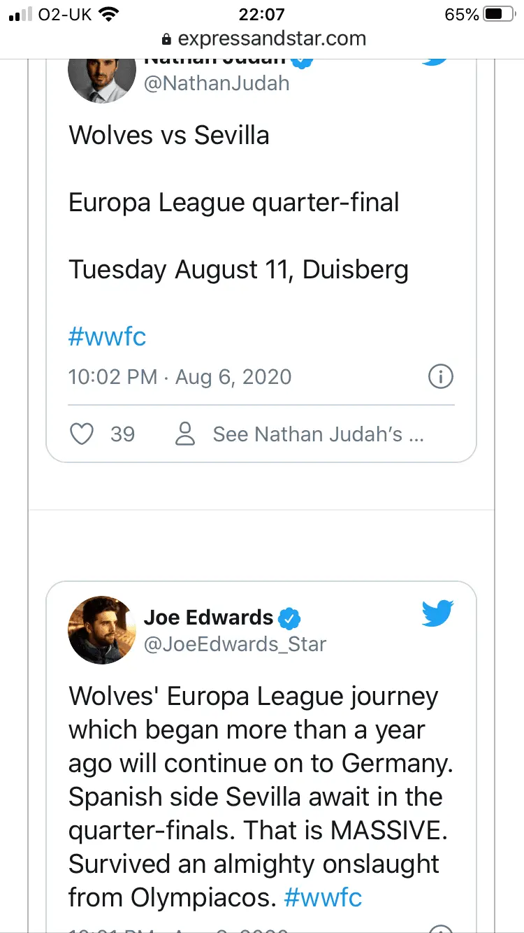Tap #wwfc hashtag after Olympiacos
The width and height of the screenshot is (524, 933).
(x=323, y=897)
